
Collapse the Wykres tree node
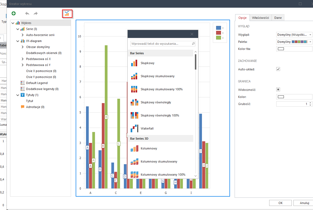tap(13, 23)
